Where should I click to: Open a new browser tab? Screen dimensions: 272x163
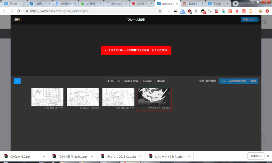pyautogui.click(x=236, y=3)
